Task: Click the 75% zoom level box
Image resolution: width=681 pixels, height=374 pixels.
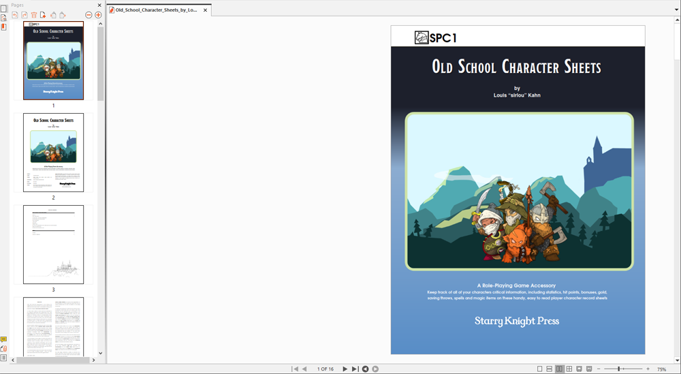Action: 661,369
